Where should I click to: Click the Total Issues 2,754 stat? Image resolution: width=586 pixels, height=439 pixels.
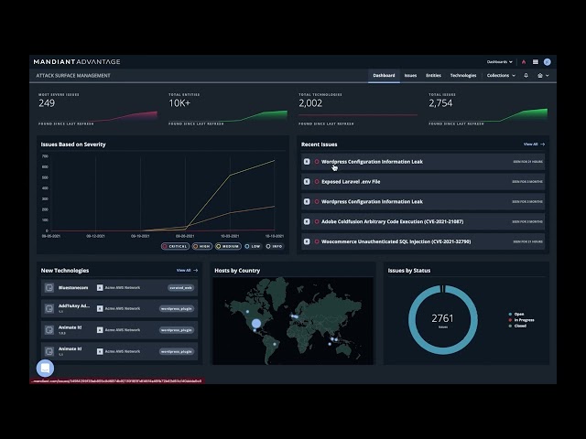pos(440,103)
